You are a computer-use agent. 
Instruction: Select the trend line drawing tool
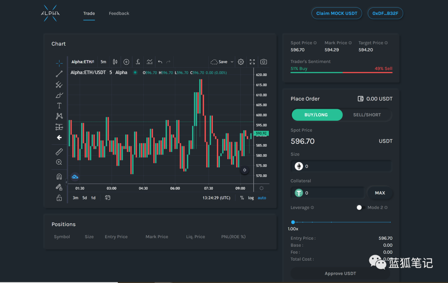click(x=59, y=74)
